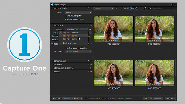Collapse the Backup section
The width and height of the screenshot is (185, 104).
(x=52, y=44)
